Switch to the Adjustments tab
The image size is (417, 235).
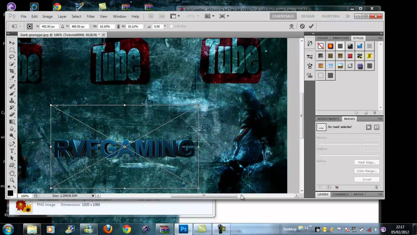pos(328,119)
